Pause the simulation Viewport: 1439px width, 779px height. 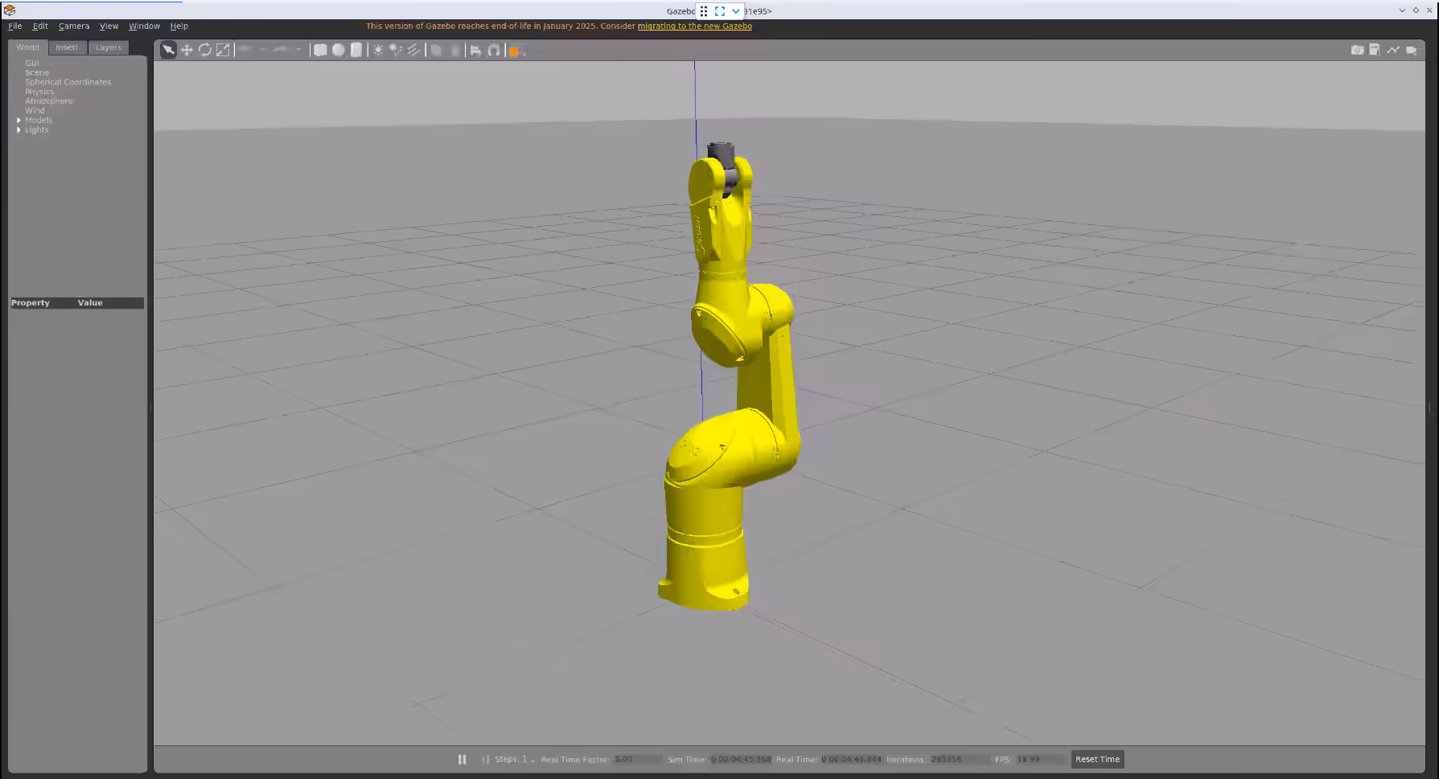pos(462,759)
